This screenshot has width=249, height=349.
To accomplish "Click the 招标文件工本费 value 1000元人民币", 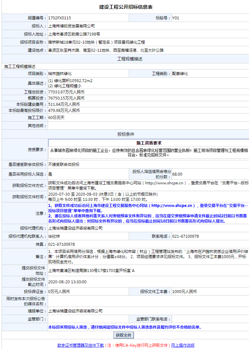I will click(184, 292).
